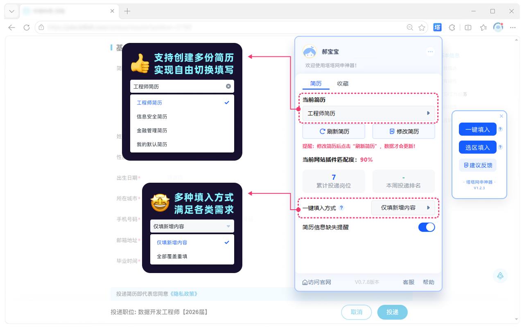Open the 仅填新增内容 fill mode dropdown in plugin
This screenshot has height=327, width=524.
[403, 208]
